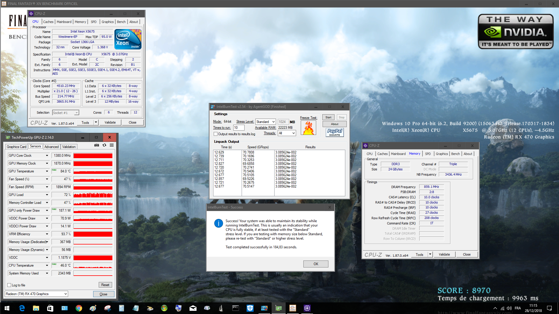The width and height of the screenshot is (559, 314).
Task: Open the Radeon RX 470 Graphics device selector
Action: click(x=36, y=294)
